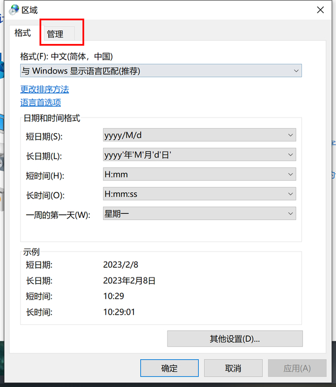Click the 其他设置(D)... button
Image resolution: width=336 pixels, height=387 pixels.
(235, 339)
